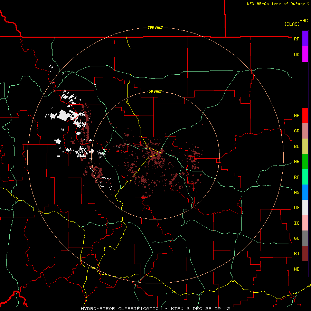This screenshot has width=311, height=311.
Task: Click the HHC product label
Action: [303, 21]
